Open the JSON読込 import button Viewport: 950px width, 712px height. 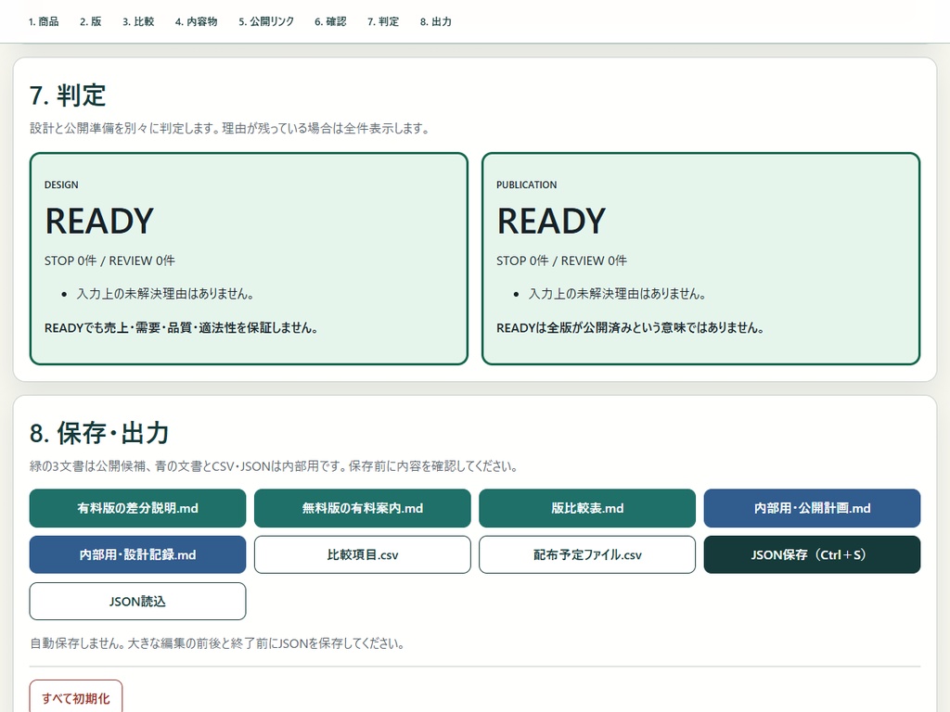pos(137,601)
